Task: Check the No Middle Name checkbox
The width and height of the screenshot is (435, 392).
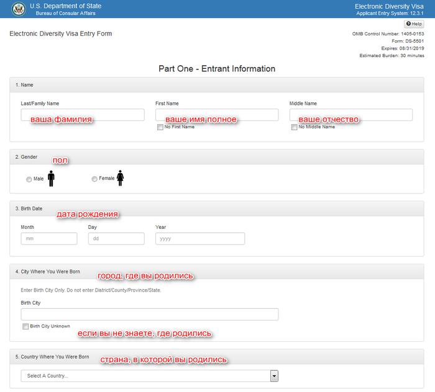Action: pyautogui.click(x=295, y=127)
